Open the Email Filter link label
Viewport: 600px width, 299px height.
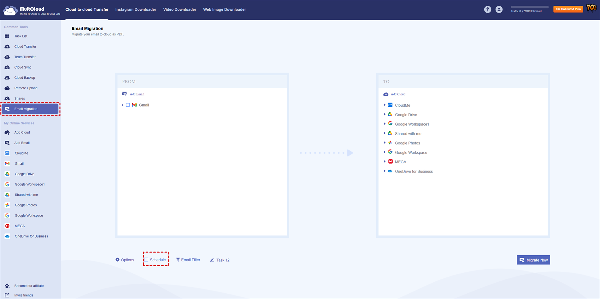(191, 260)
